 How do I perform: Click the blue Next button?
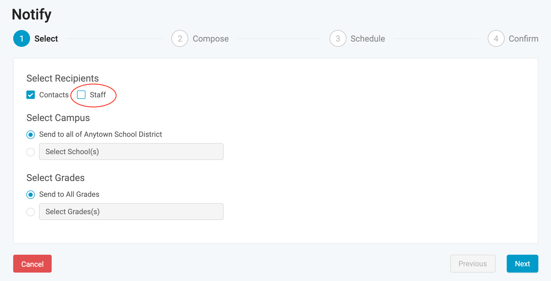coord(523,264)
